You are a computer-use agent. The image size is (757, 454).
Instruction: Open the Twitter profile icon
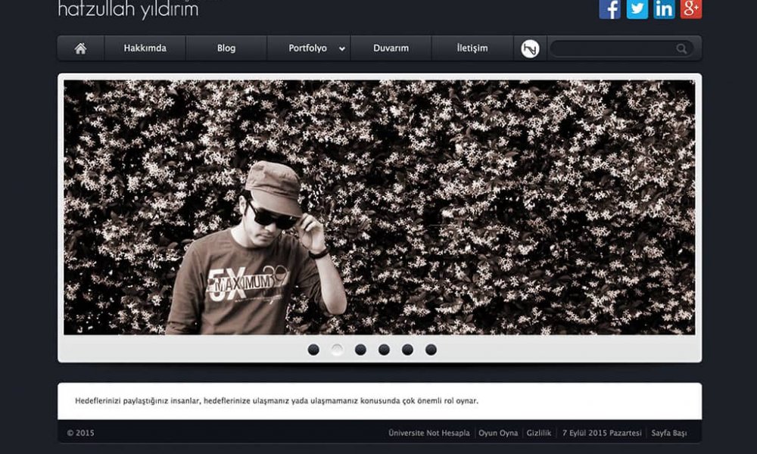[x=637, y=9]
